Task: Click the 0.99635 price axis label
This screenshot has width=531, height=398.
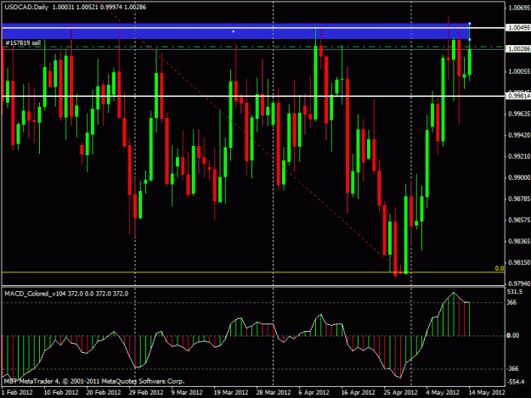Action: (x=519, y=114)
